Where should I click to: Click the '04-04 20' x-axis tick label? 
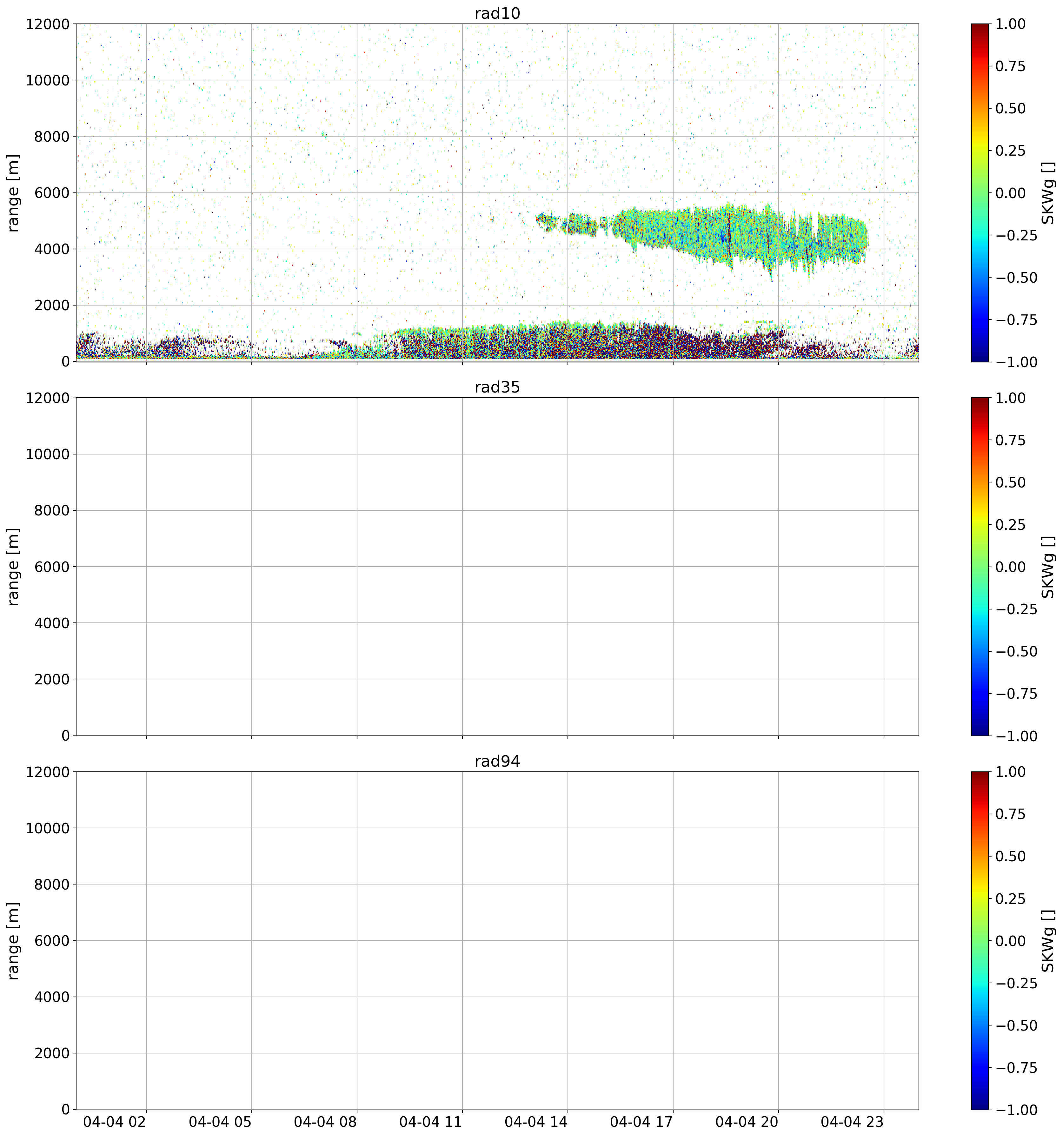747,1122
